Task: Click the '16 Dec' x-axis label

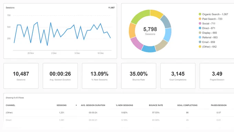Action: [x=100, y=53]
